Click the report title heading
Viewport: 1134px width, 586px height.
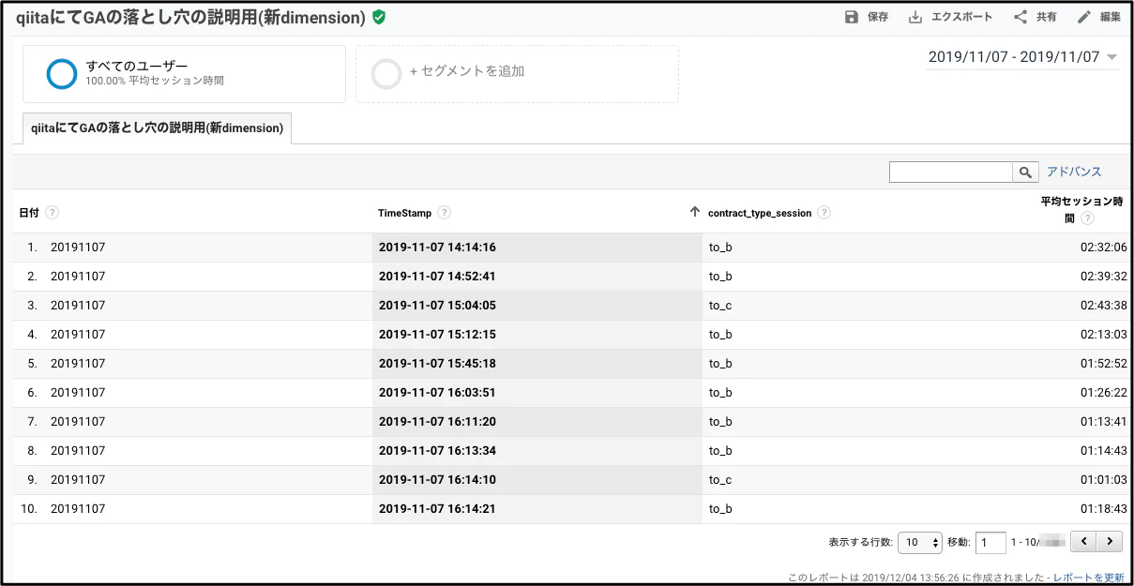pos(190,17)
